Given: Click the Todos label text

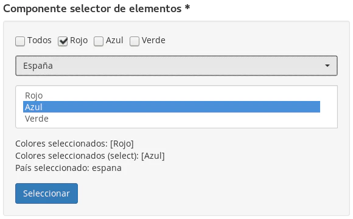Looking at the screenshot, I should click(x=40, y=40).
